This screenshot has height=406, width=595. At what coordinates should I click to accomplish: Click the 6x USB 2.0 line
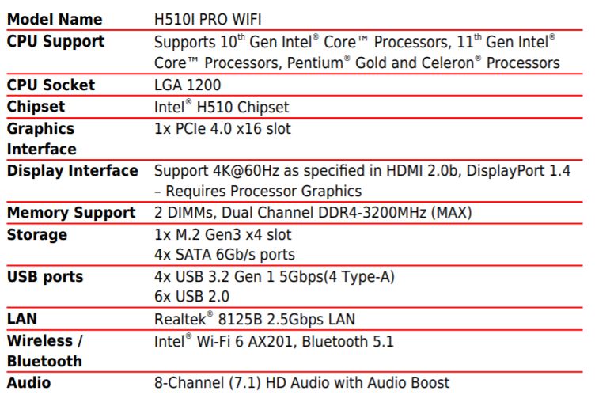(x=191, y=297)
